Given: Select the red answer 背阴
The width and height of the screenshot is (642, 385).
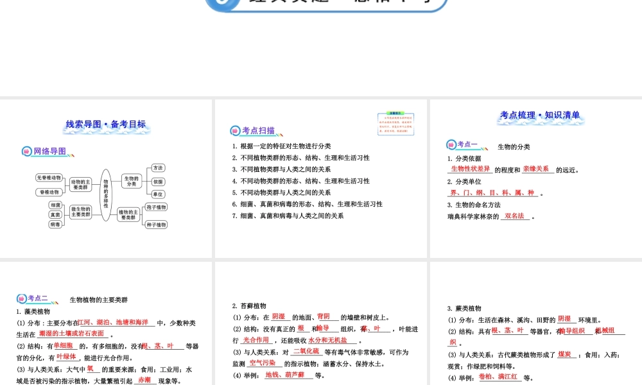Looking at the screenshot, I should [x=324, y=316].
